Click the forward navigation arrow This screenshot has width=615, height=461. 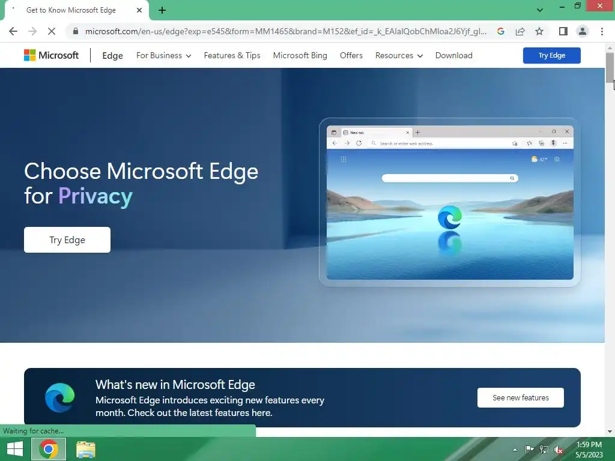[32, 31]
